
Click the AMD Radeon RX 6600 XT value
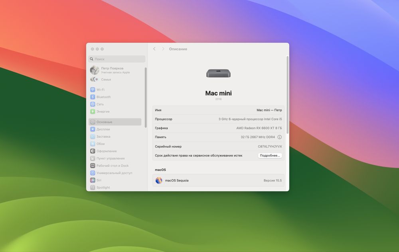point(259,128)
